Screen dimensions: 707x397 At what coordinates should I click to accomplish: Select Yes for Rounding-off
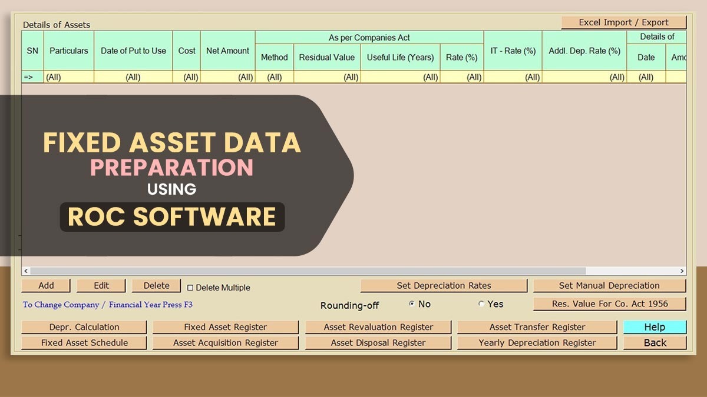click(x=482, y=303)
